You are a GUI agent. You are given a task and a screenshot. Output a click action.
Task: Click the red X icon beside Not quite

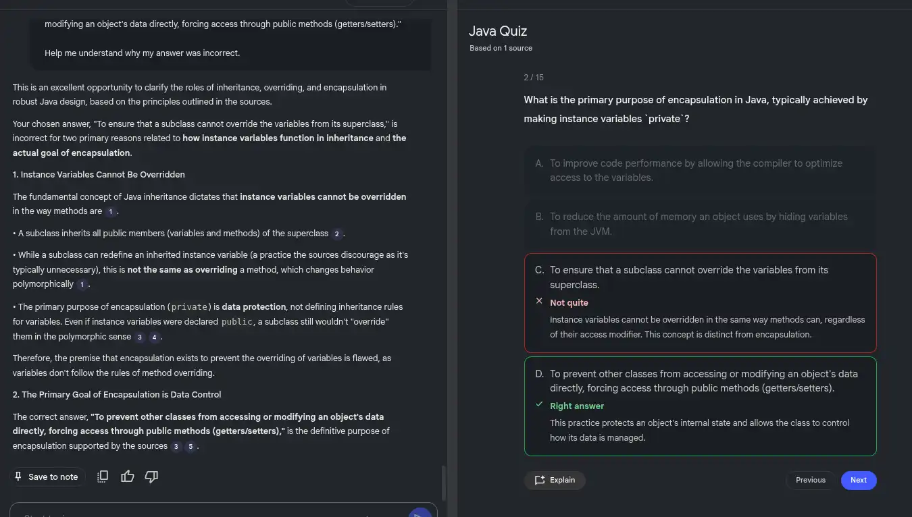[539, 301]
